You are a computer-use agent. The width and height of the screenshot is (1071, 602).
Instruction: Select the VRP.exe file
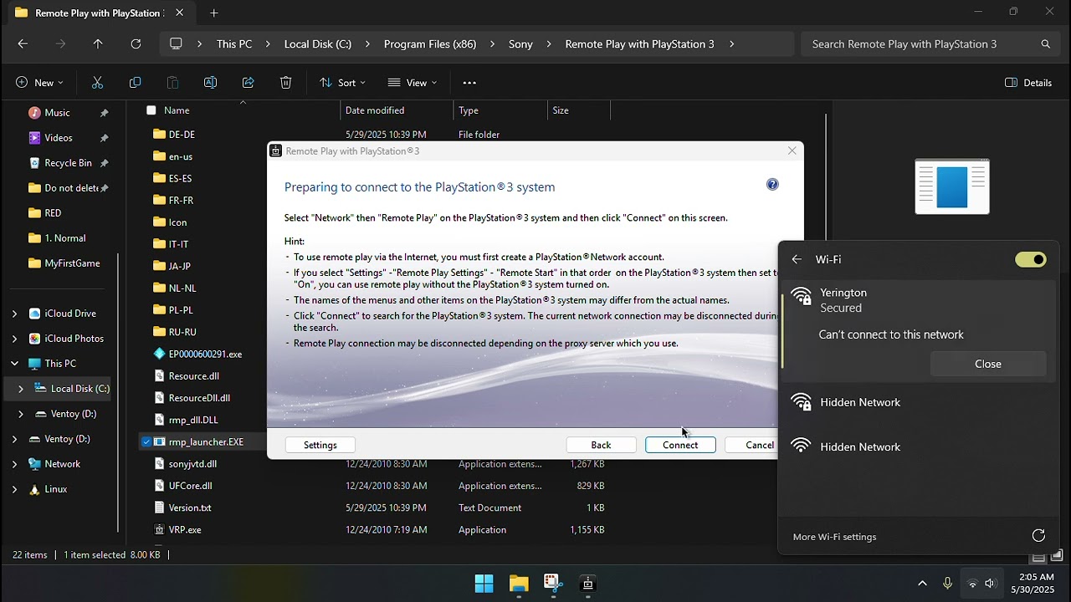point(185,529)
